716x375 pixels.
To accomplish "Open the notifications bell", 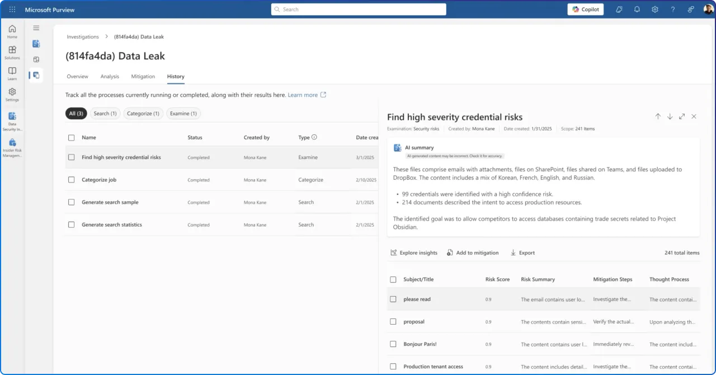I will (637, 10).
